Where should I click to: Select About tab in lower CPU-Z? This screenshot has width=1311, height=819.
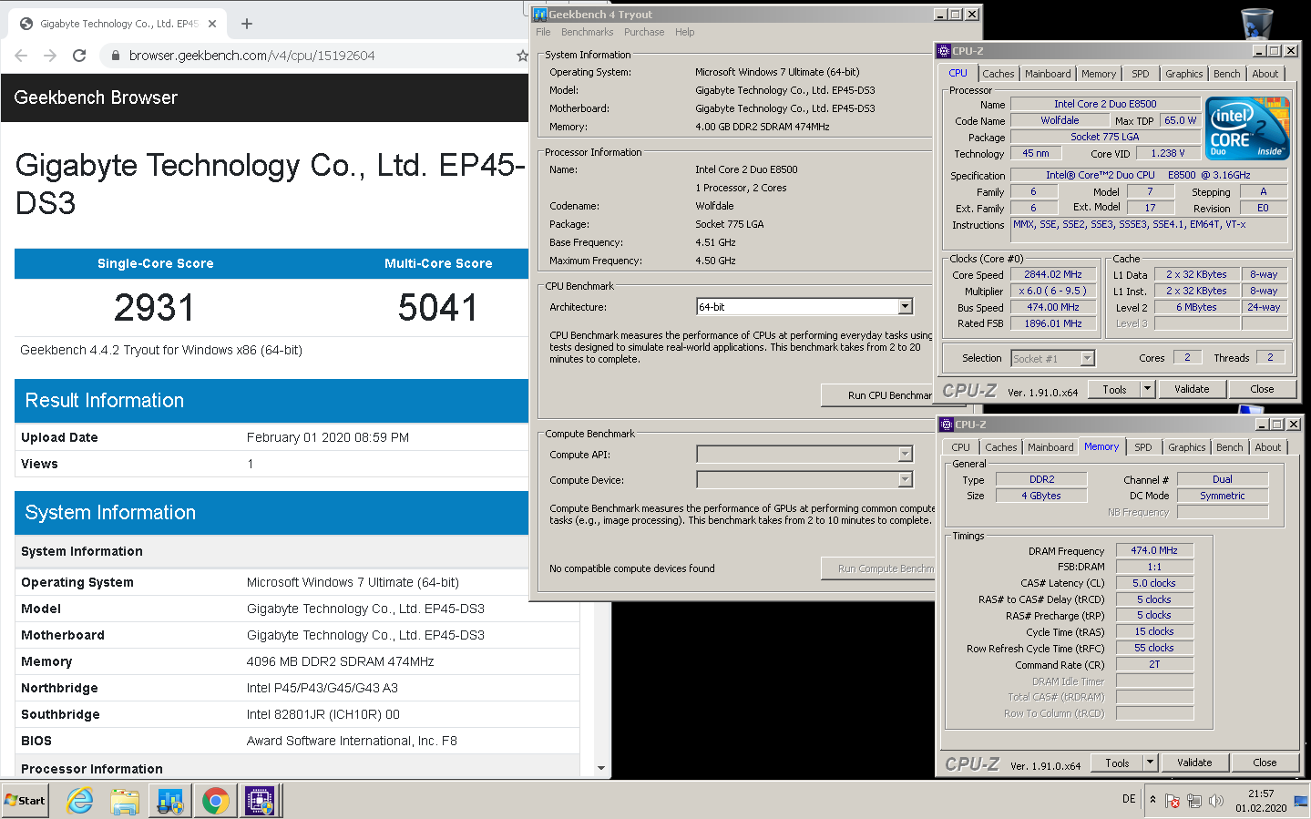coord(1268,447)
